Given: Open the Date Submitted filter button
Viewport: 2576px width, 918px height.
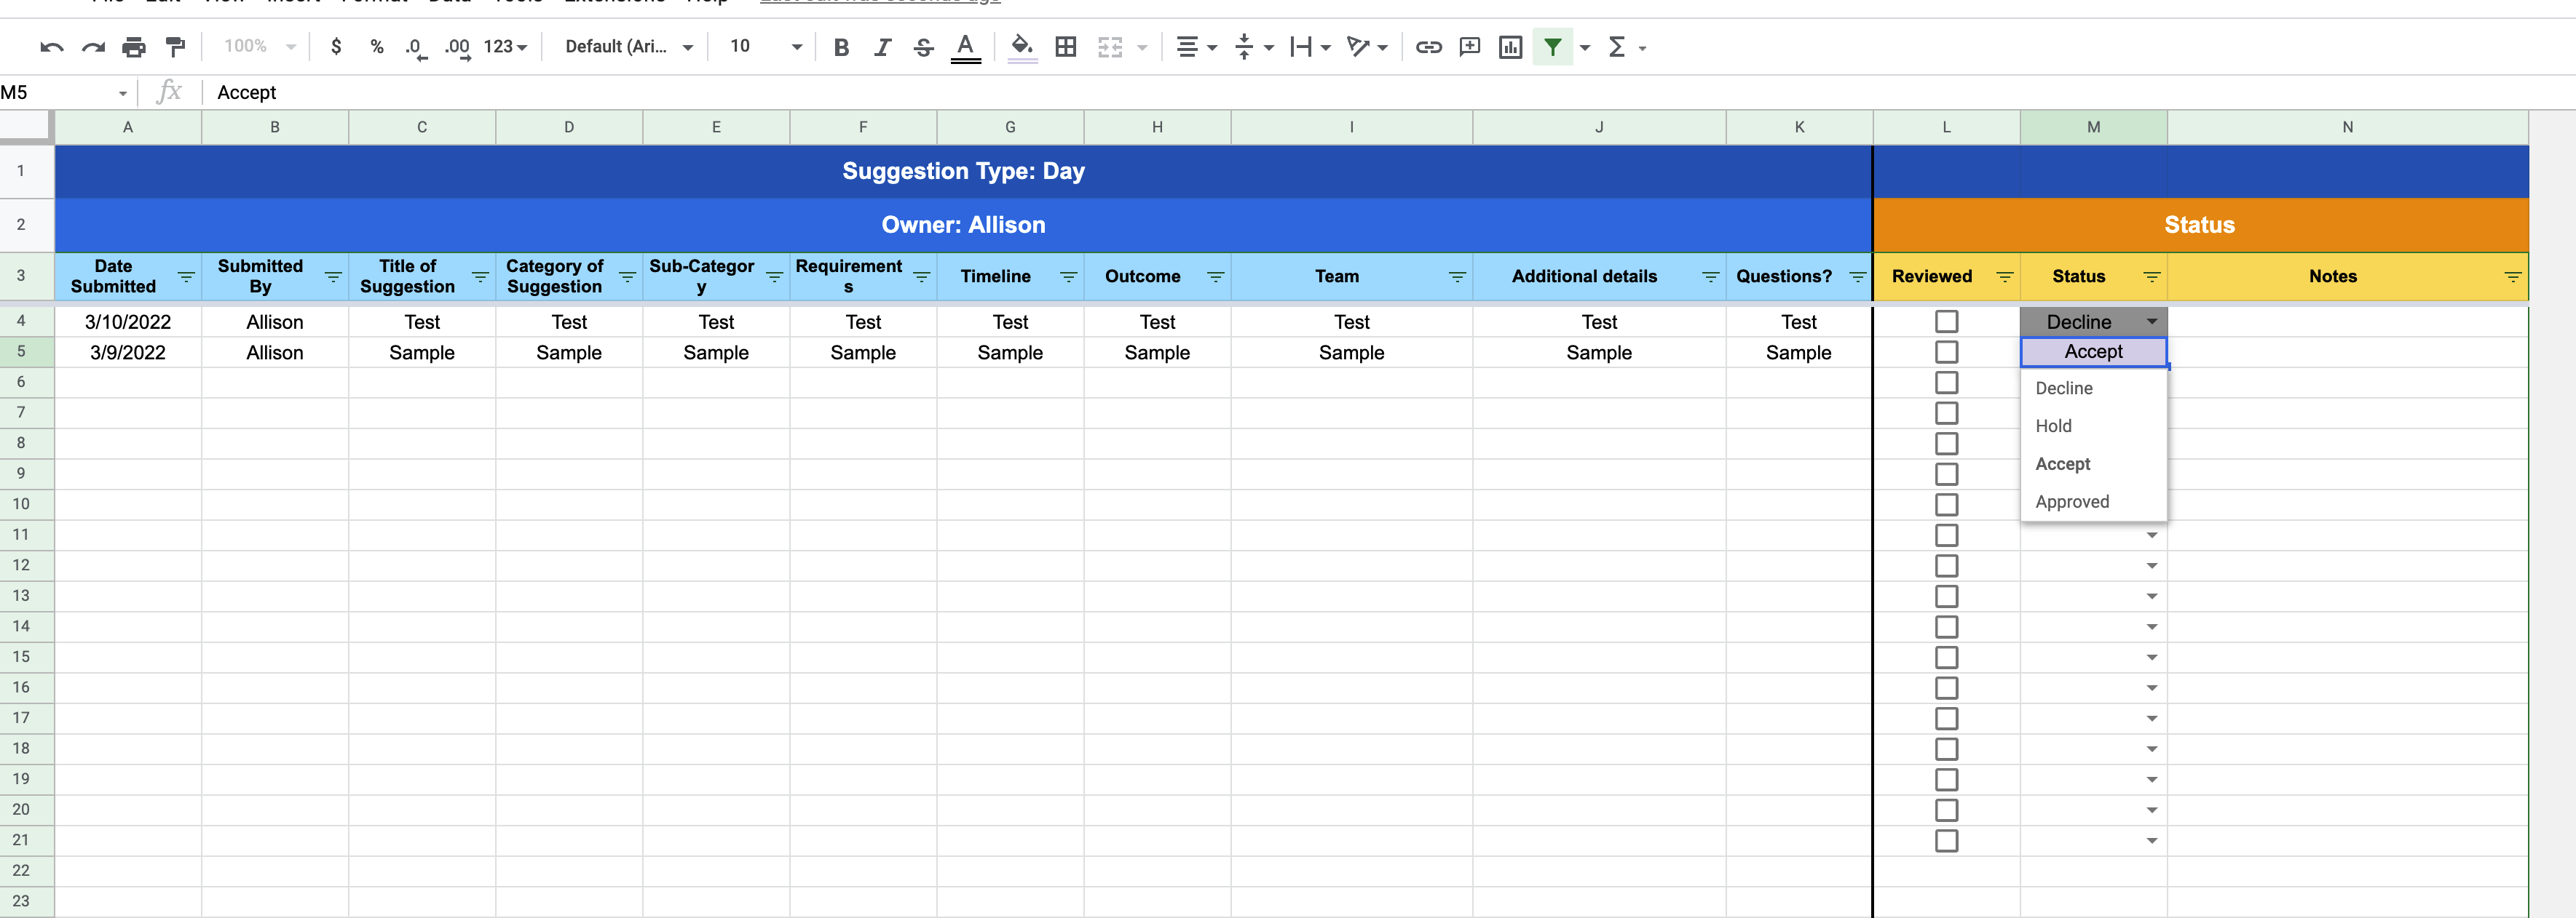Looking at the screenshot, I should pyautogui.click(x=186, y=276).
